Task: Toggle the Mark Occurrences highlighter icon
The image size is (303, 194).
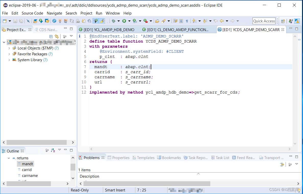Action: tap(101, 21)
